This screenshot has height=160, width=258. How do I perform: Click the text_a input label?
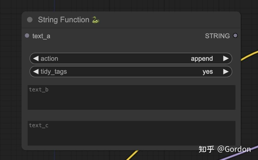[41, 36]
